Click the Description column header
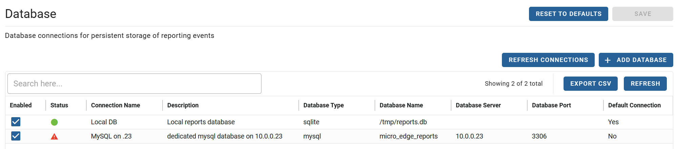 [183, 105]
